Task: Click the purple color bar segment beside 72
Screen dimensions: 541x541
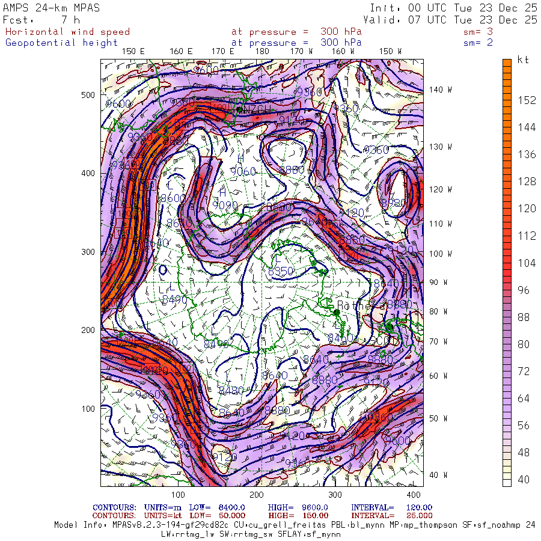Action: tap(507, 371)
